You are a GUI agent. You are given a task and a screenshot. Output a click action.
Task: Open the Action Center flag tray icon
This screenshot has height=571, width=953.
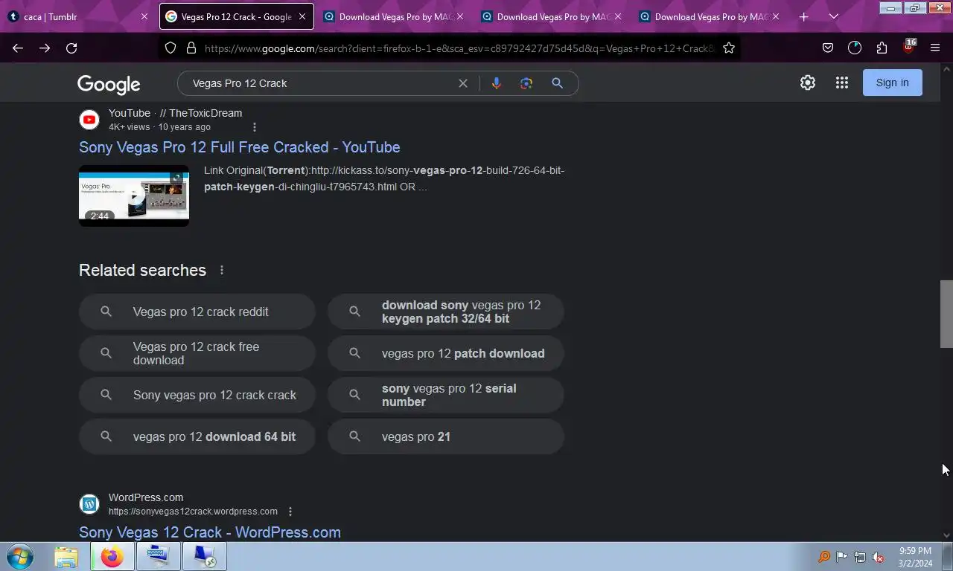point(842,557)
